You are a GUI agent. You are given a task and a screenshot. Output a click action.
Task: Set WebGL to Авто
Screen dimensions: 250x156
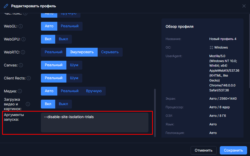(49, 26)
